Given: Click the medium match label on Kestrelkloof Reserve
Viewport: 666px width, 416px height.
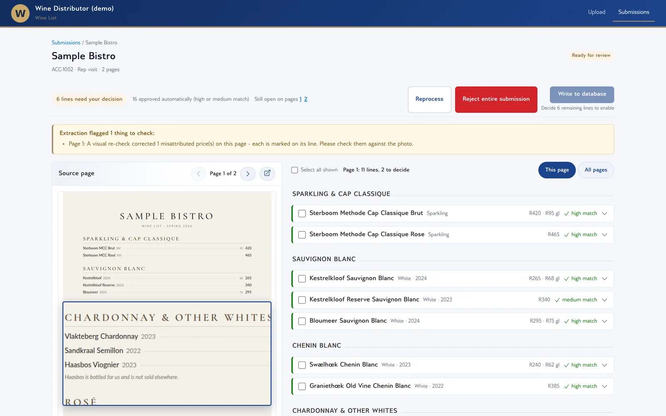Looking at the screenshot, I should point(579,300).
